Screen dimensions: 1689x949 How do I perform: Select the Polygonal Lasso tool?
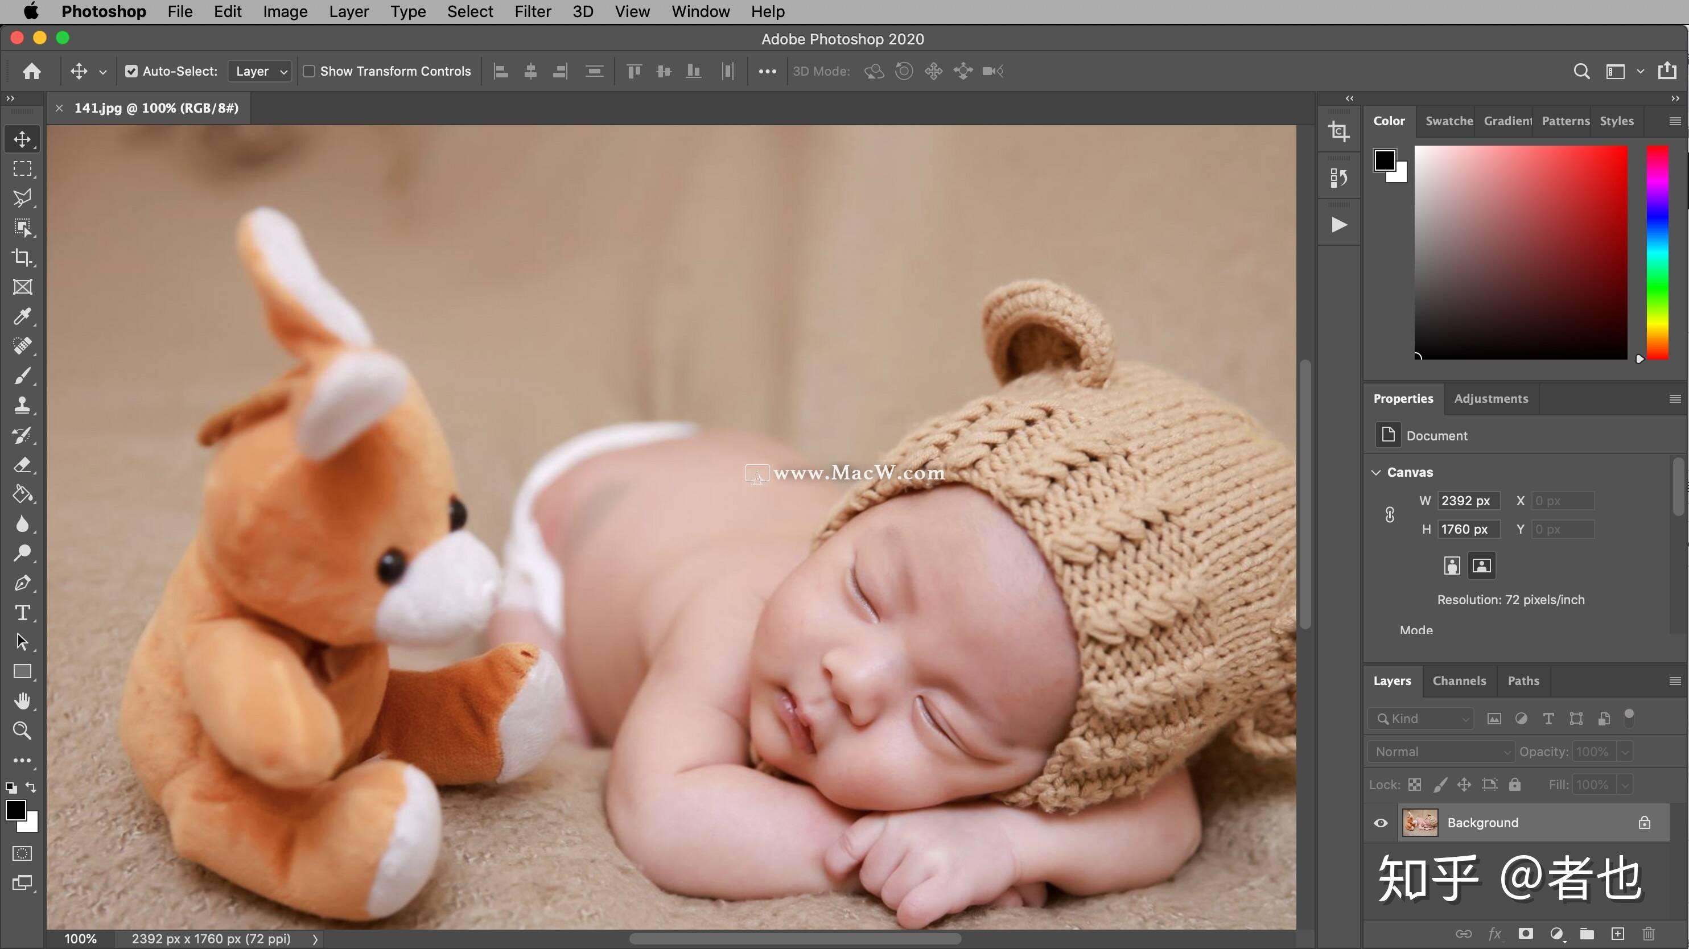22,198
